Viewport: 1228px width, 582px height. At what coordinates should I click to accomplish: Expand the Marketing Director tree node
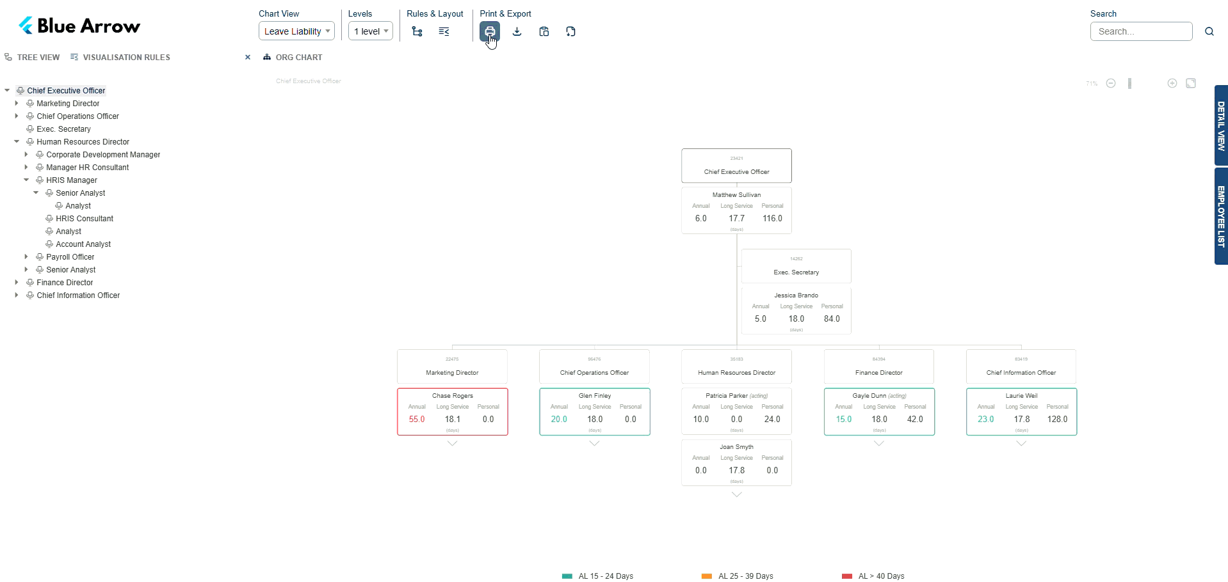click(x=16, y=103)
